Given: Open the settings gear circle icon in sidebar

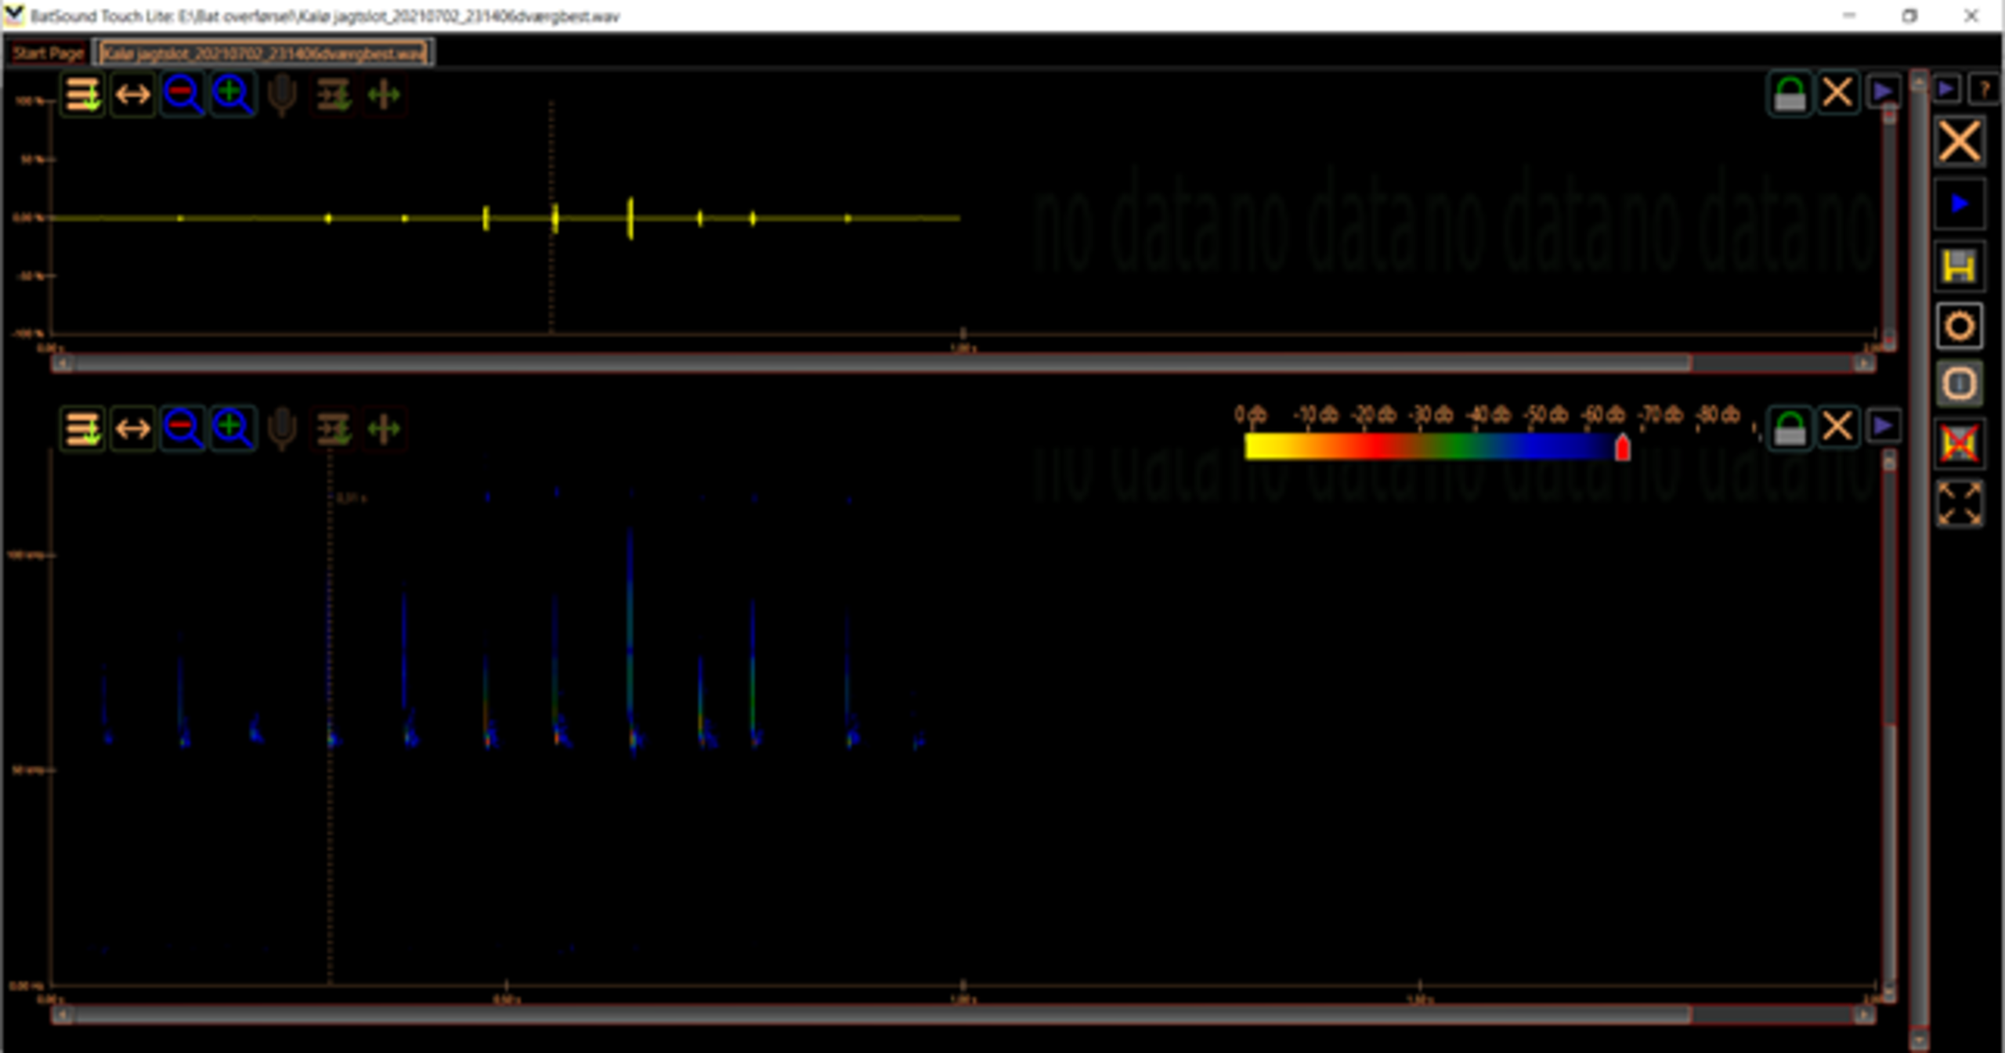Looking at the screenshot, I should pyautogui.click(x=1959, y=326).
